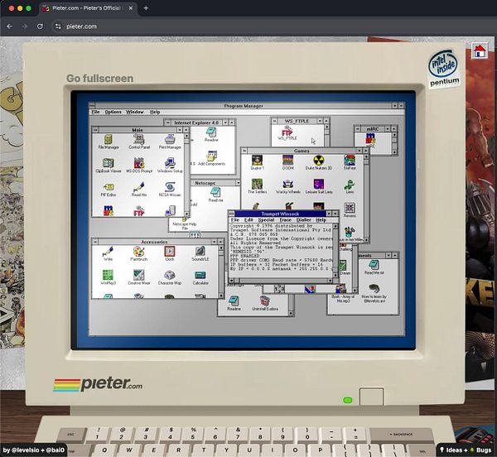
Task: Open the Leisure Suit Larry icon
Action: (x=319, y=186)
